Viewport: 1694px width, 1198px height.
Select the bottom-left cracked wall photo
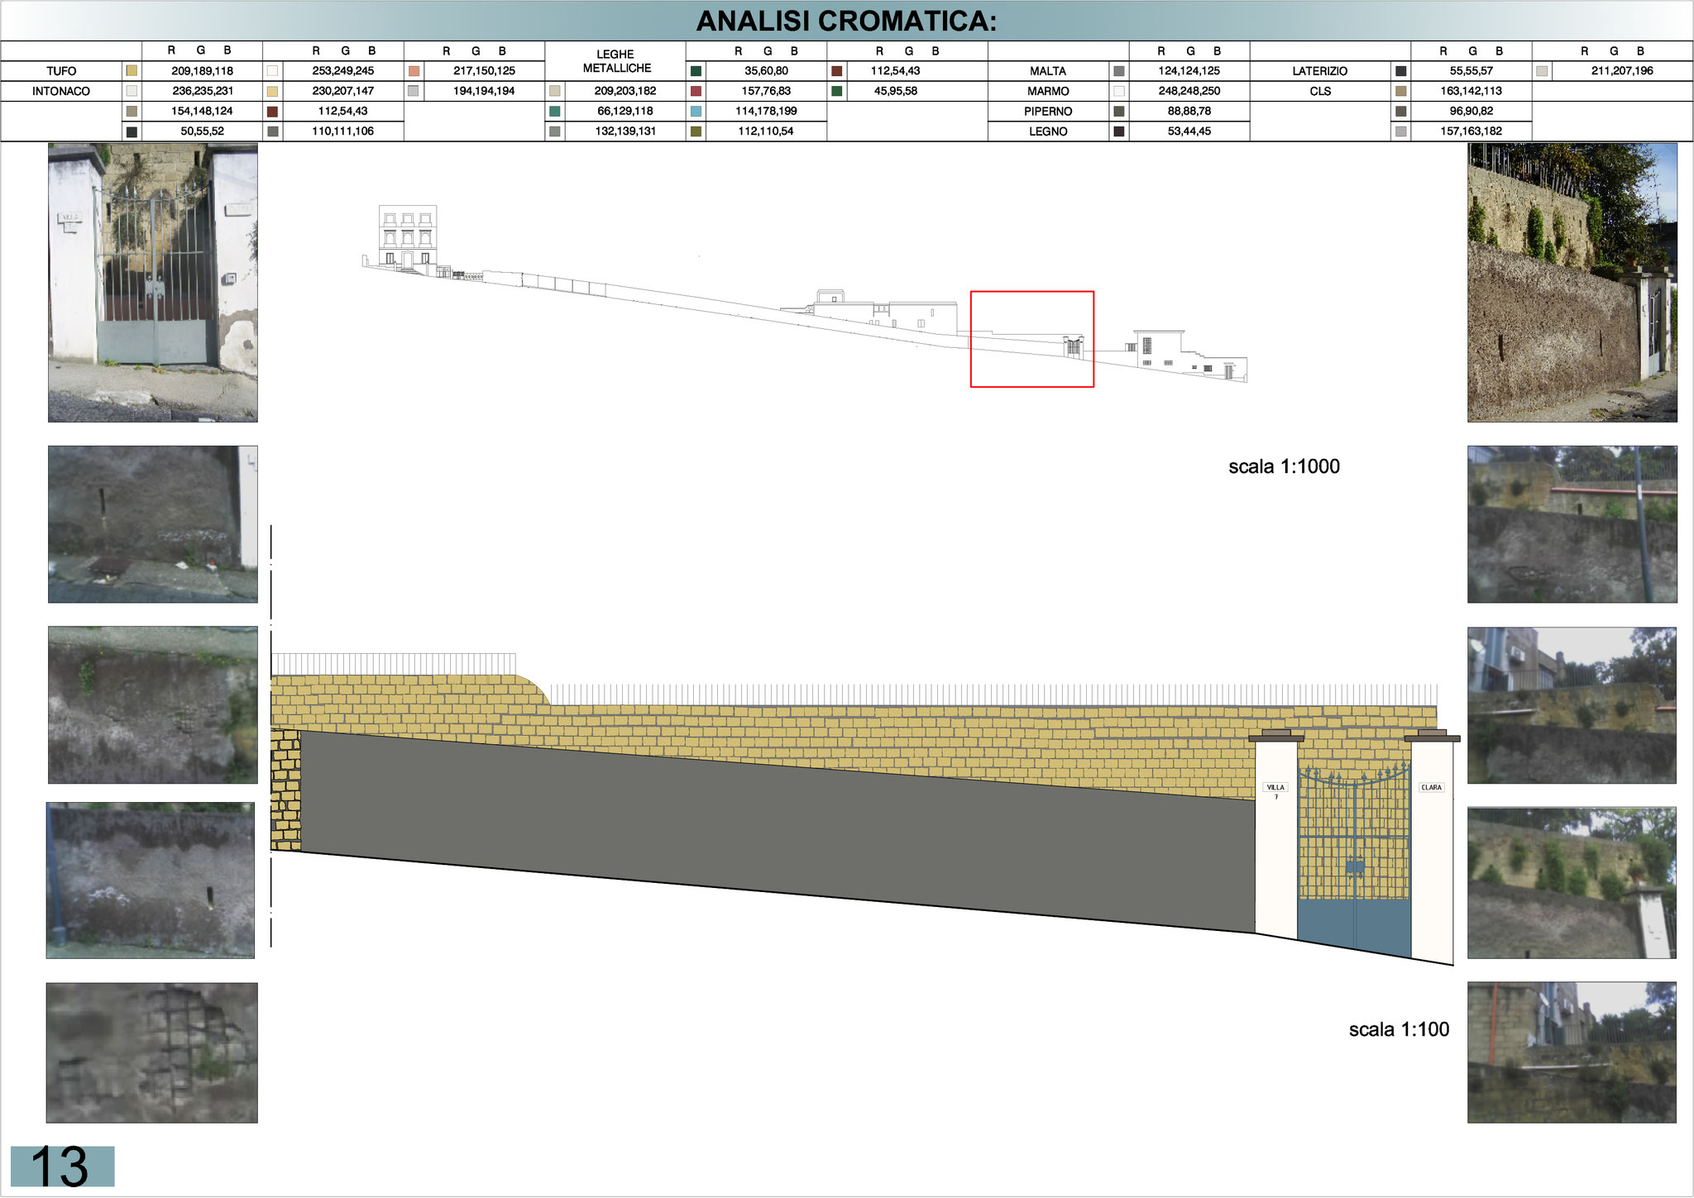[152, 1052]
